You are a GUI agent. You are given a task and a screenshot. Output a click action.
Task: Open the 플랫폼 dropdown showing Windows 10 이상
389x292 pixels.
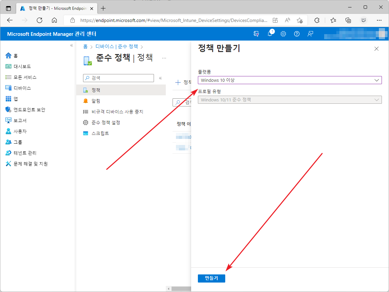coord(290,80)
